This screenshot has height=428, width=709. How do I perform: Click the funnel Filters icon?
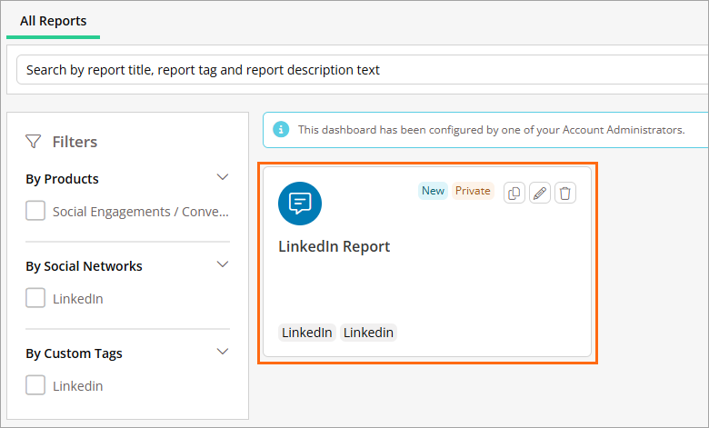(x=34, y=142)
